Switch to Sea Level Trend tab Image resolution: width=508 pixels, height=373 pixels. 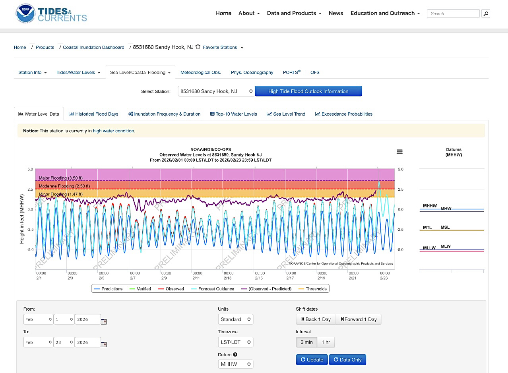[x=286, y=114]
